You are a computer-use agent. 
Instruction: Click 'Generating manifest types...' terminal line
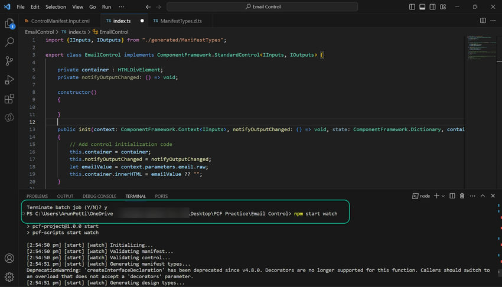point(150,264)
